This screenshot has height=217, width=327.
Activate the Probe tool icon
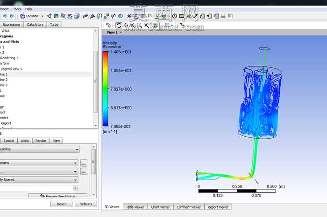click(x=195, y=16)
